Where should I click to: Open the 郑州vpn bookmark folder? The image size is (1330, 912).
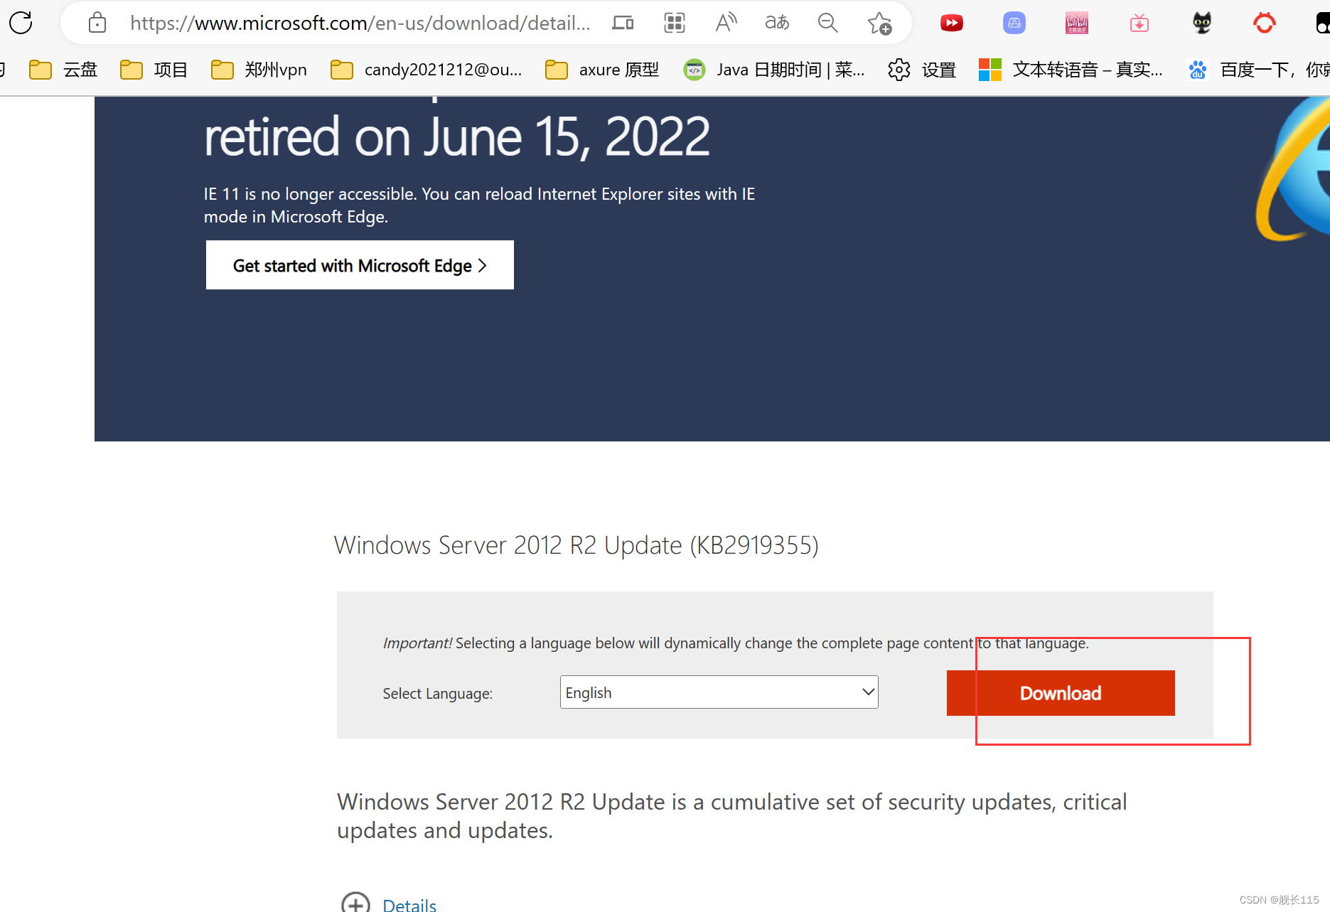(259, 70)
